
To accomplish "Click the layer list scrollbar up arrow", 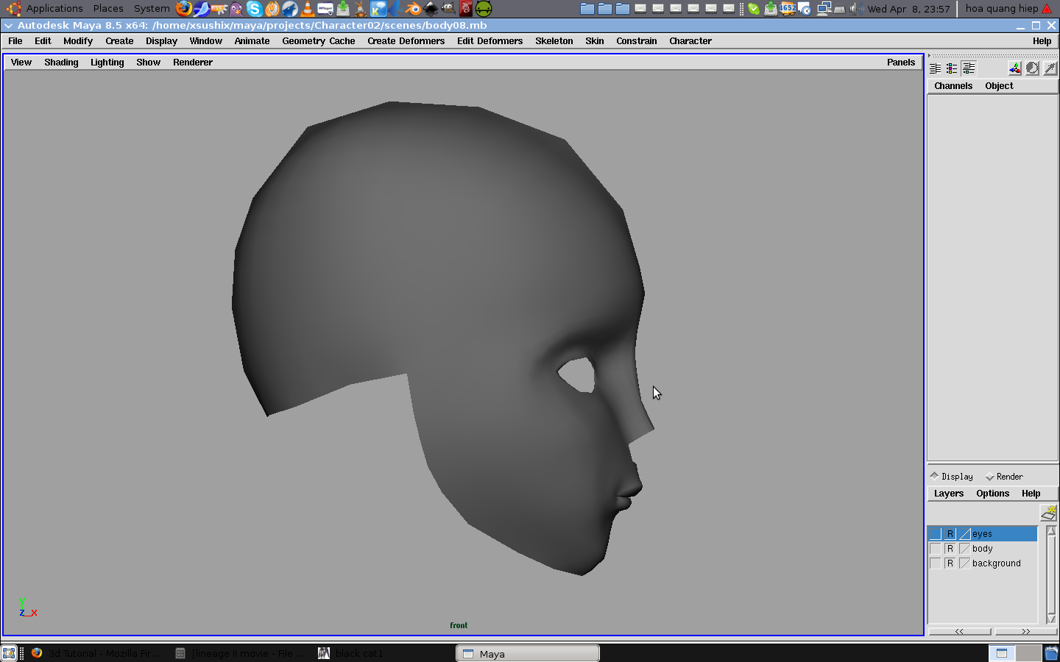I will [x=1051, y=530].
